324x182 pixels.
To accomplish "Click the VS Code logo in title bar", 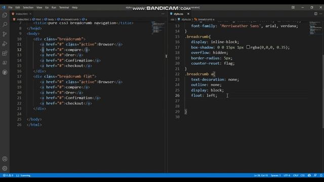I will click(4, 8).
